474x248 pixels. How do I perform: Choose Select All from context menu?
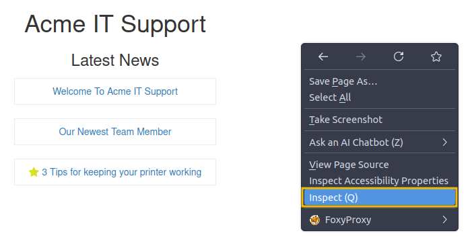[379, 97]
